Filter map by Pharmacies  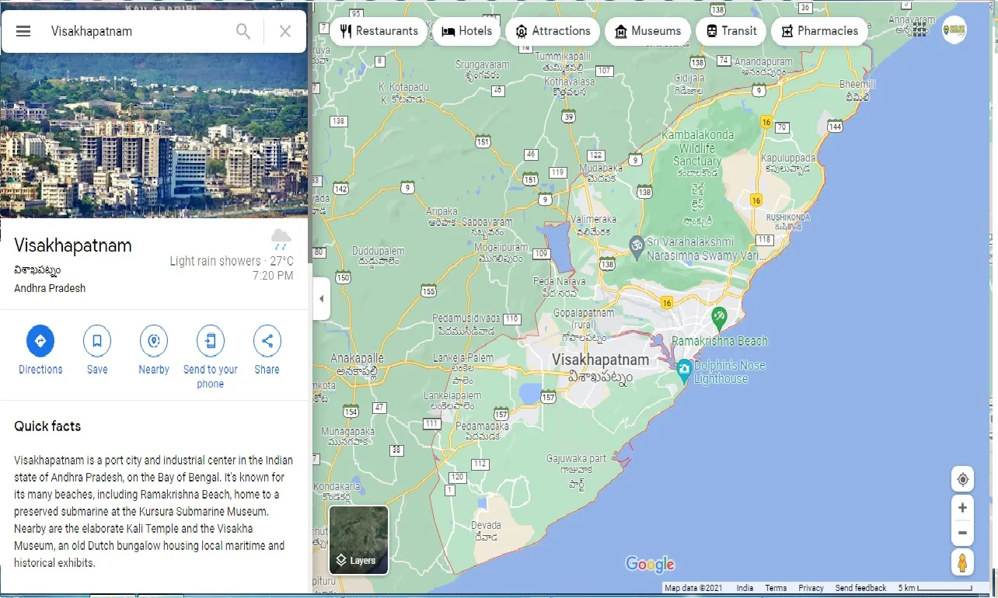pyautogui.click(x=819, y=31)
